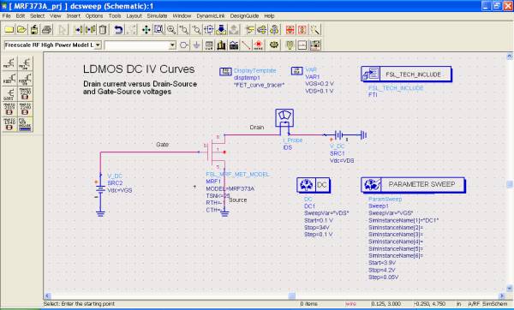Pick the FSL include palette component
Screen dimensions: 514x310
tap(25, 124)
